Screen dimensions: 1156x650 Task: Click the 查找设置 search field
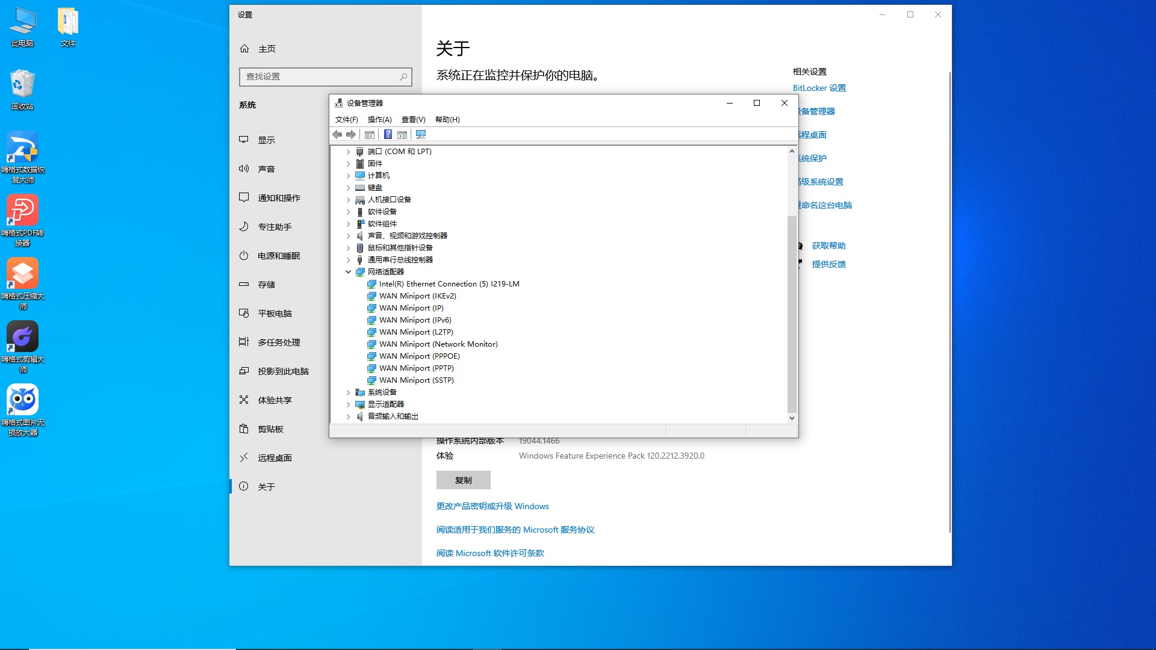coord(319,76)
